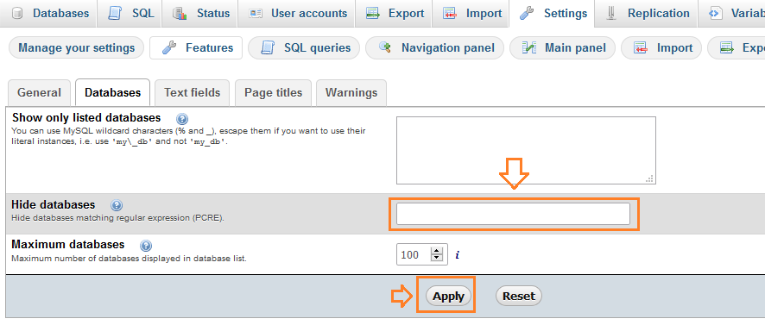Decrease maximum databases with down arrow
This screenshot has width=765, height=325.
437,258
